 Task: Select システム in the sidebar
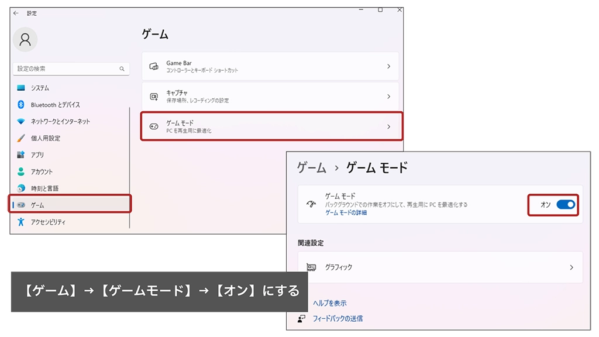[40, 88]
